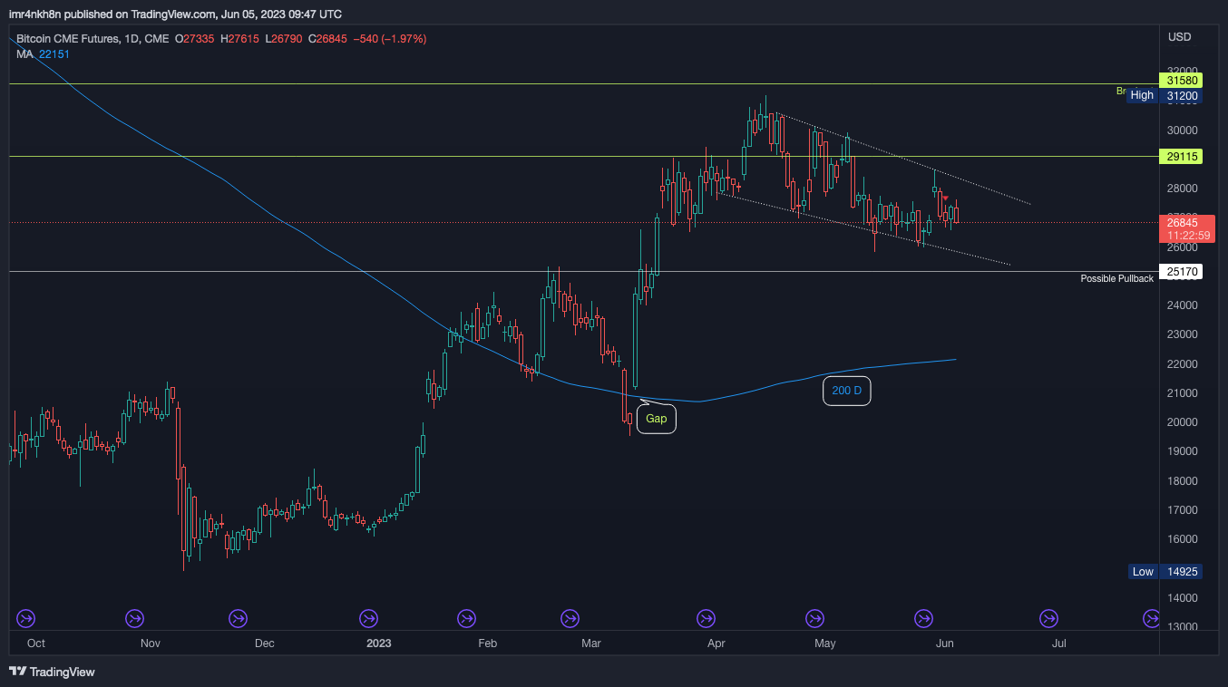Click the 2023 label on time axis
This screenshot has height=687, width=1228.
click(x=378, y=643)
